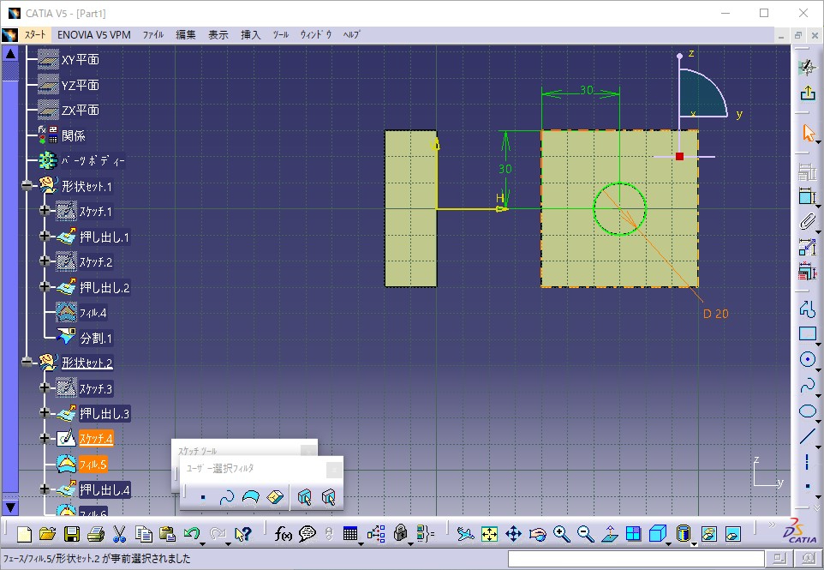Open the 挿入 menu
This screenshot has width=824, height=570.
(251, 35)
